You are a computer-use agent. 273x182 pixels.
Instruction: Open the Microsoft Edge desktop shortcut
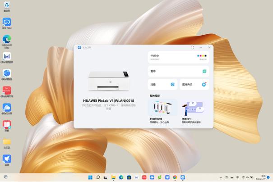[7, 41]
